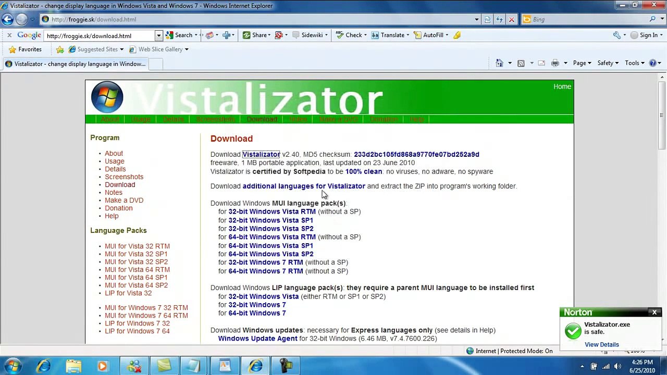Open a new blank tab
The width and height of the screenshot is (667, 375).
click(x=156, y=64)
